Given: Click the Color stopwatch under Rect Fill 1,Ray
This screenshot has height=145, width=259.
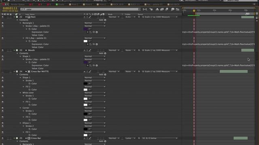Looking at the screenshot, I should (30, 41).
